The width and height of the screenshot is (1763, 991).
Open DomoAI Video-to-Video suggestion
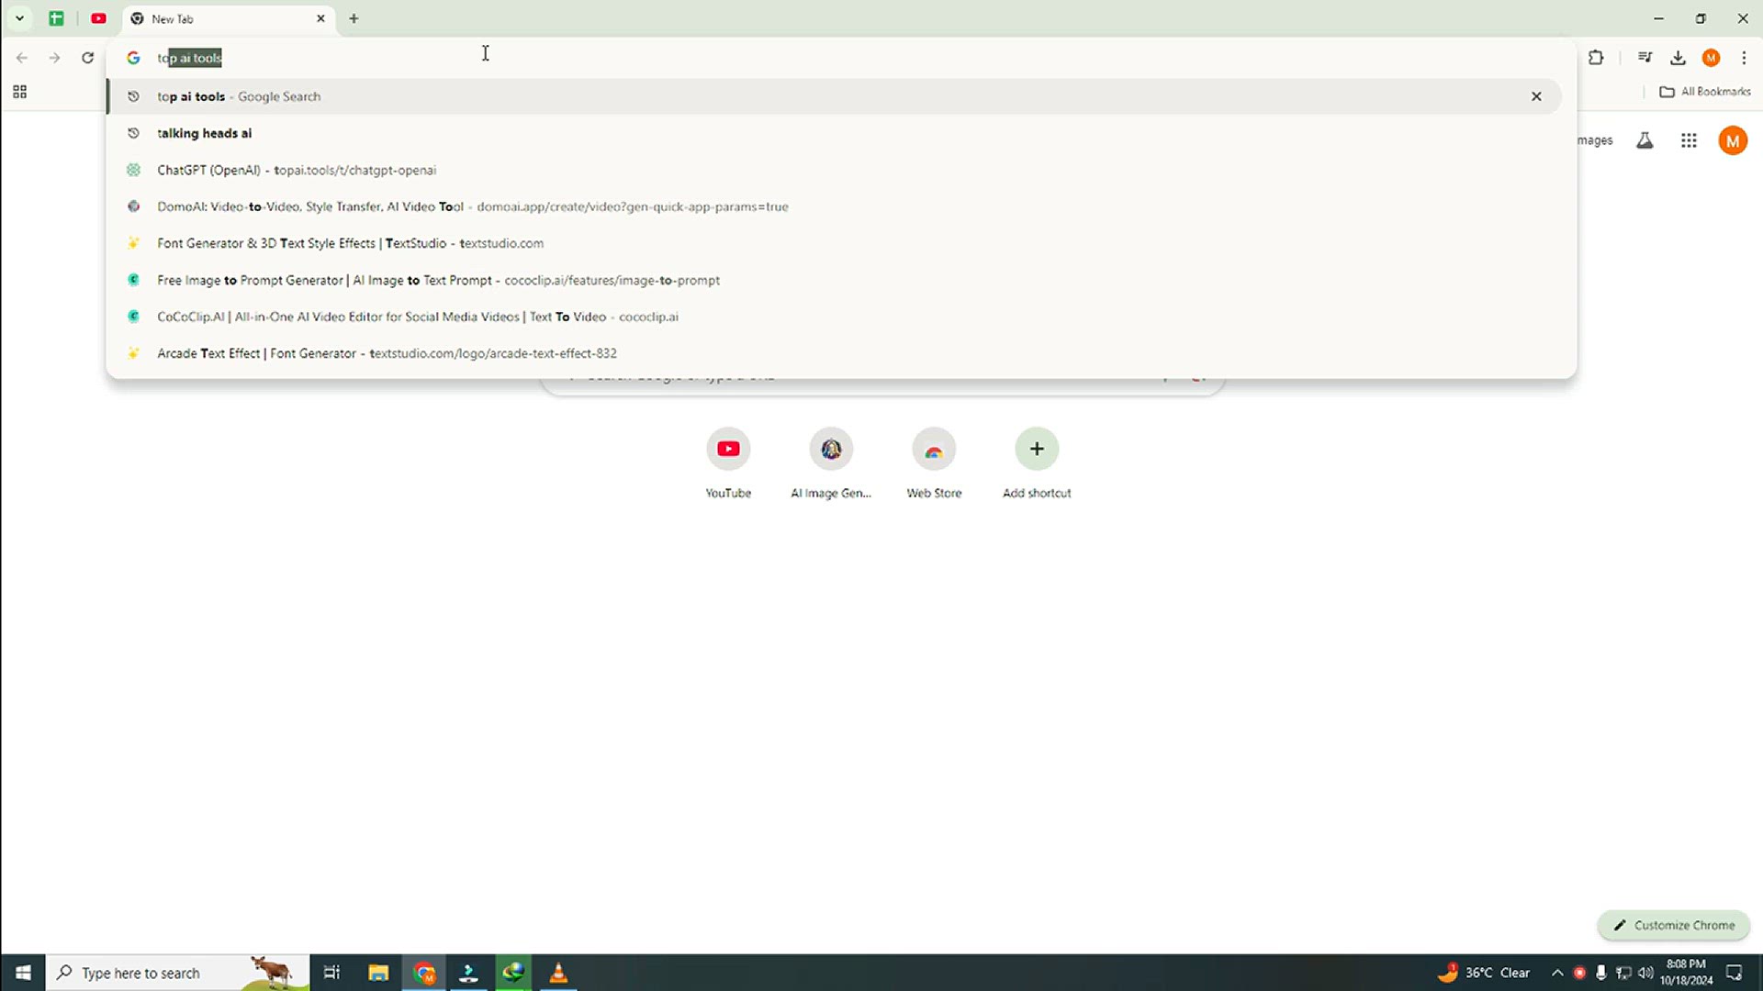834,206
